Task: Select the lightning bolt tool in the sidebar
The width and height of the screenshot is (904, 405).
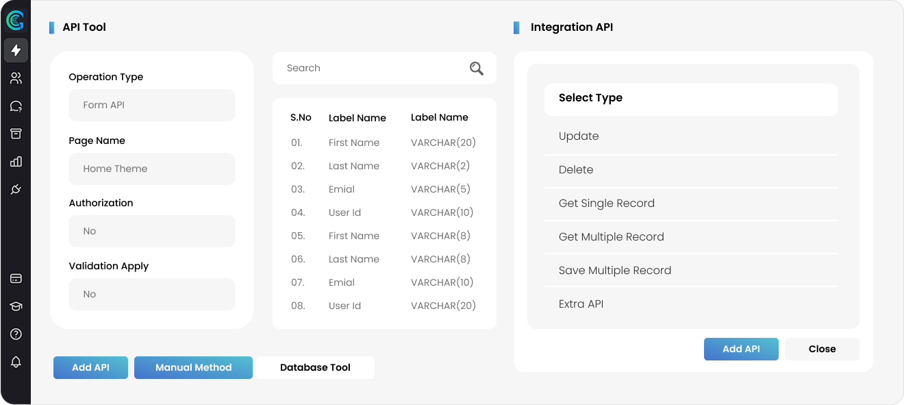Action: point(15,50)
